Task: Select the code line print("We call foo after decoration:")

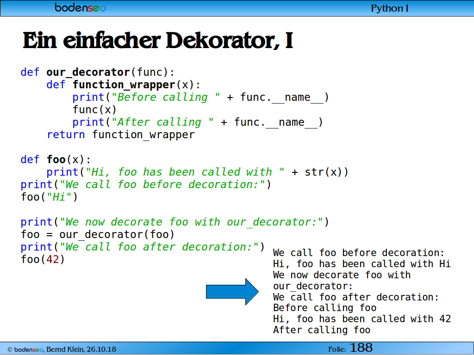Action: [143, 247]
